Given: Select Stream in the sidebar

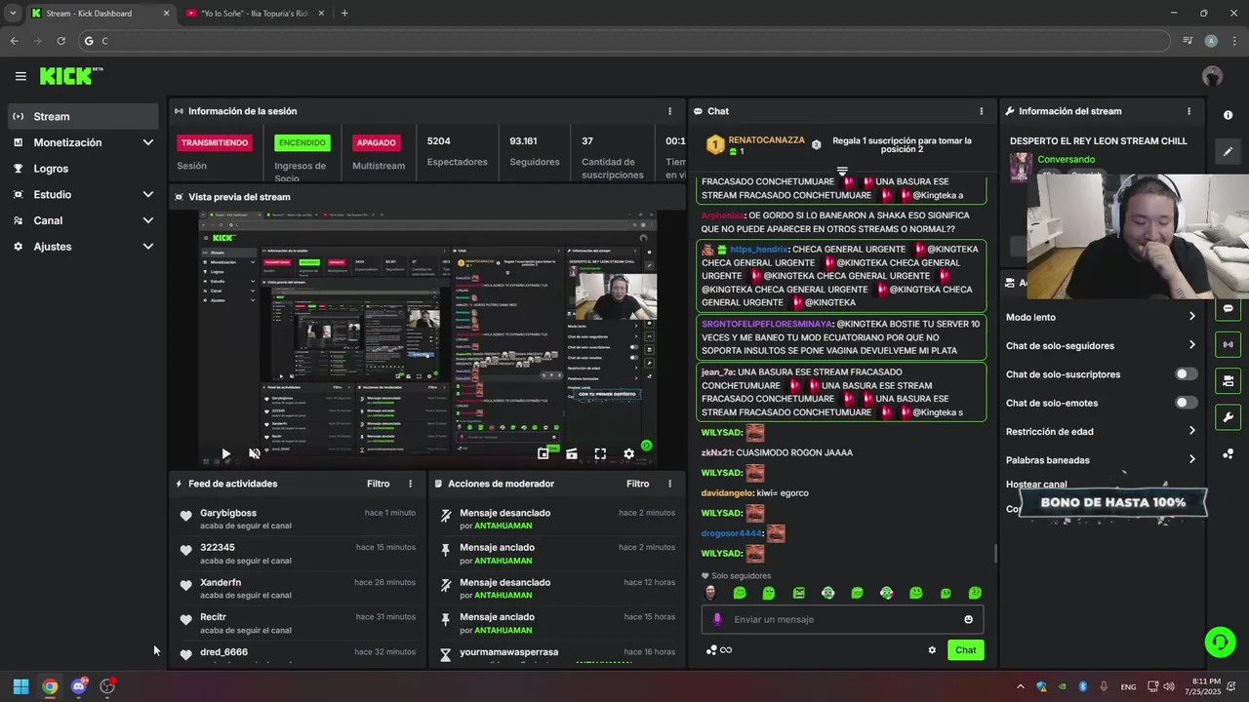Looking at the screenshot, I should click(x=83, y=116).
